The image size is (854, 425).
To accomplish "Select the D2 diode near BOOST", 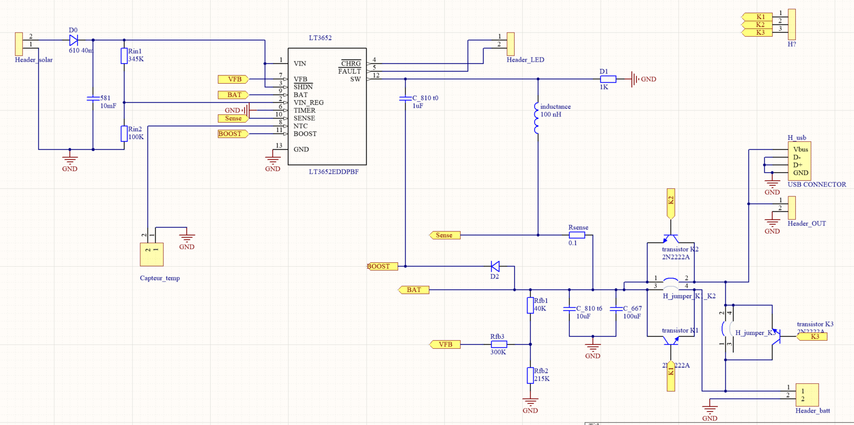I will [x=495, y=266].
